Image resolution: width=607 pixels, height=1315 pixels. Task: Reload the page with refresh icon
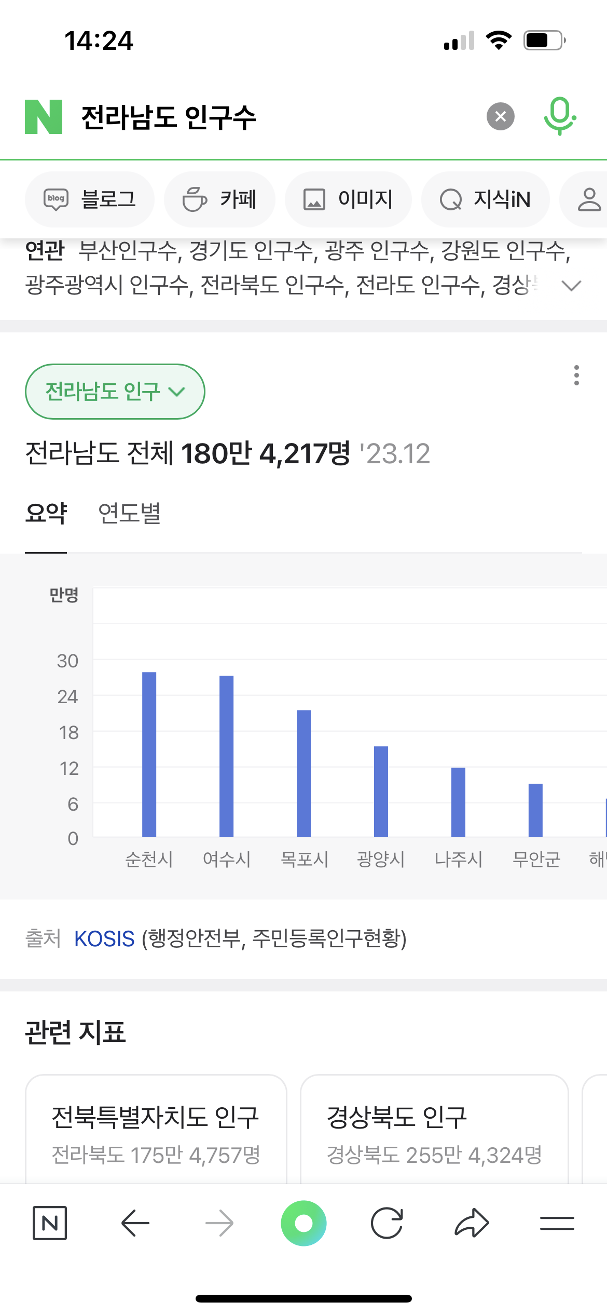coord(387,1223)
